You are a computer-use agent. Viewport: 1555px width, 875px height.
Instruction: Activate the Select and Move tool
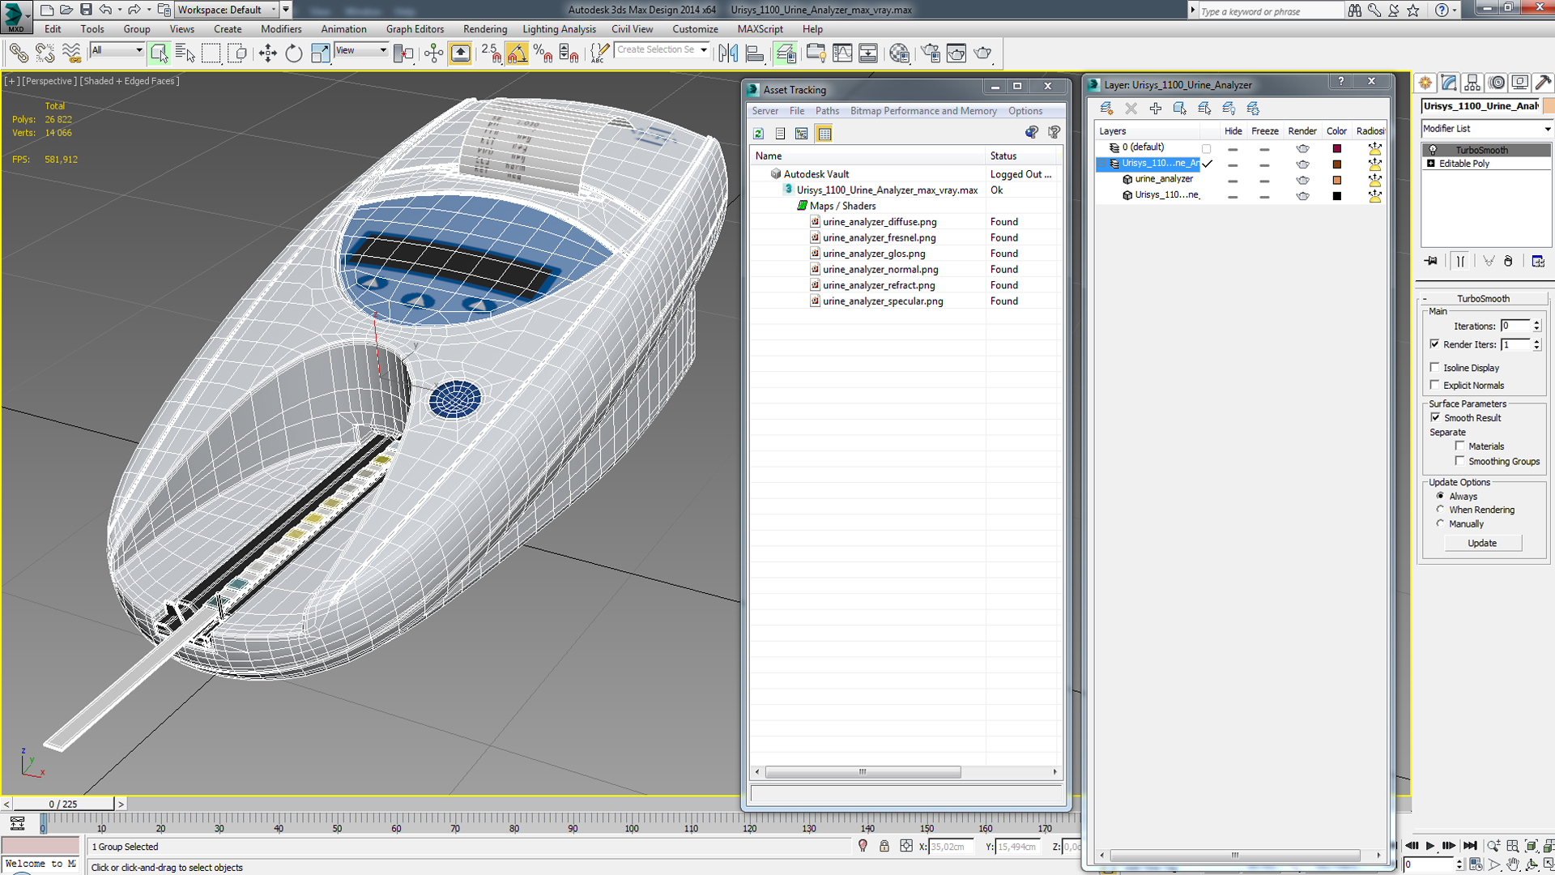point(267,53)
